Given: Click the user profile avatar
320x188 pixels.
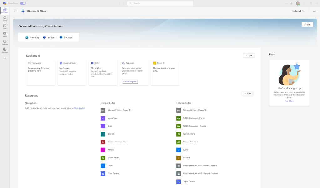Looking at the screenshot, I should pos(298,3).
